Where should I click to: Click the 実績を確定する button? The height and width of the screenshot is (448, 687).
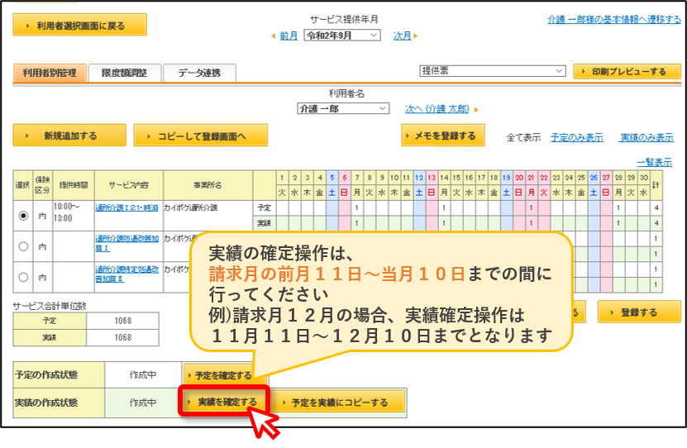(223, 402)
